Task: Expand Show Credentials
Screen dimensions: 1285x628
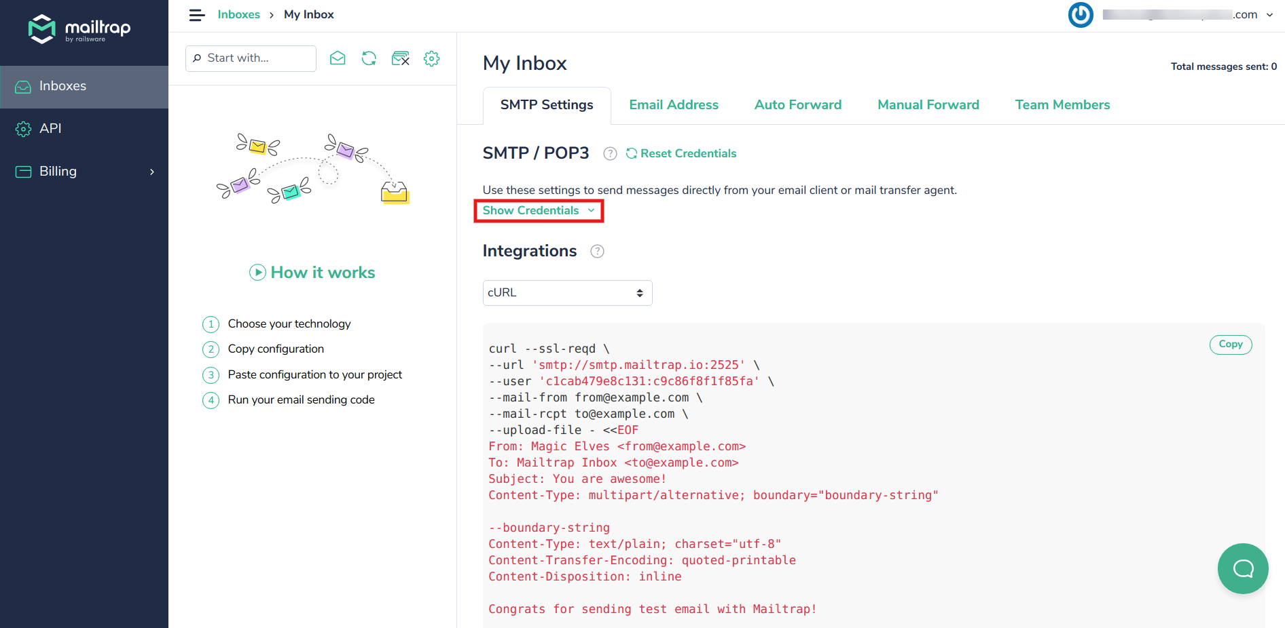Action: [539, 211]
